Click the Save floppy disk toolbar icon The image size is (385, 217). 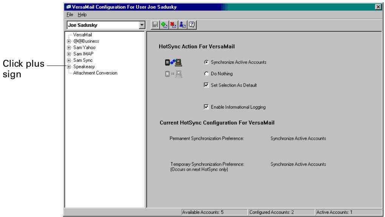(155, 25)
